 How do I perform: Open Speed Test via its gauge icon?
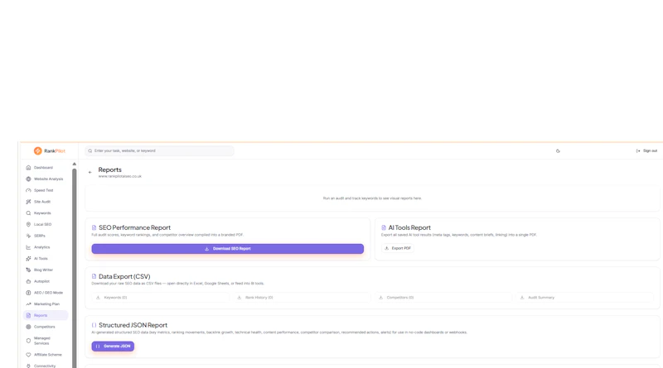click(x=28, y=190)
